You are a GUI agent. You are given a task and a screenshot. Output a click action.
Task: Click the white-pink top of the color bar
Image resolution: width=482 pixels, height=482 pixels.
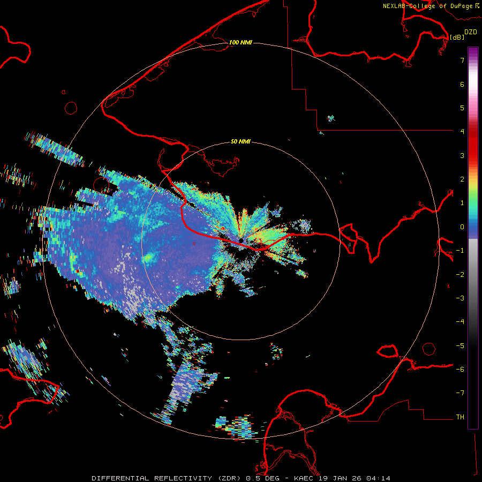pos(473,78)
